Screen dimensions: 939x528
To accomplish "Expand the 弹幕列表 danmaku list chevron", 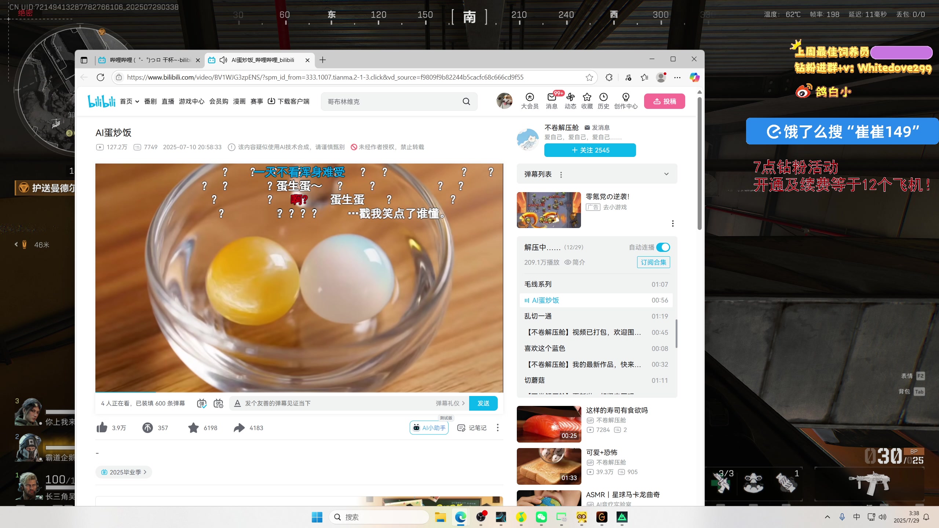I will point(666,174).
